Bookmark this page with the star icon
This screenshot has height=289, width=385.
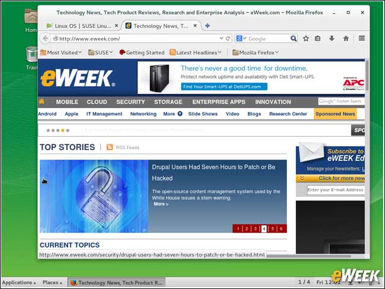tap(306, 39)
